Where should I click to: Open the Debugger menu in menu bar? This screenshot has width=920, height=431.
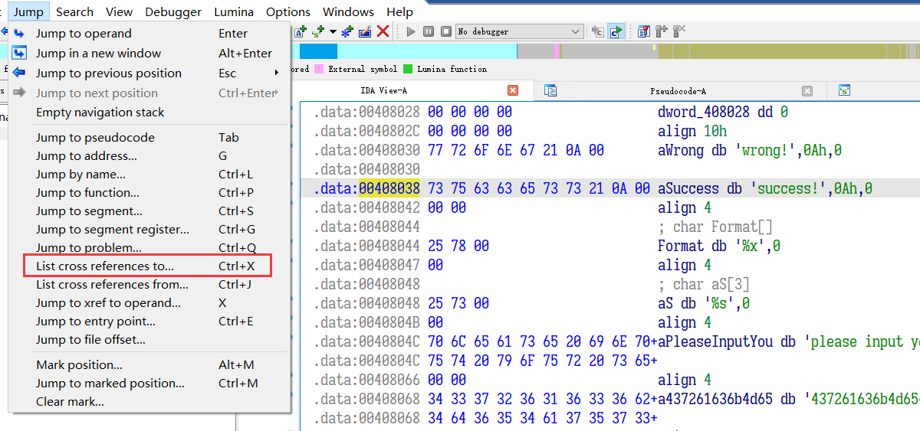click(173, 11)
